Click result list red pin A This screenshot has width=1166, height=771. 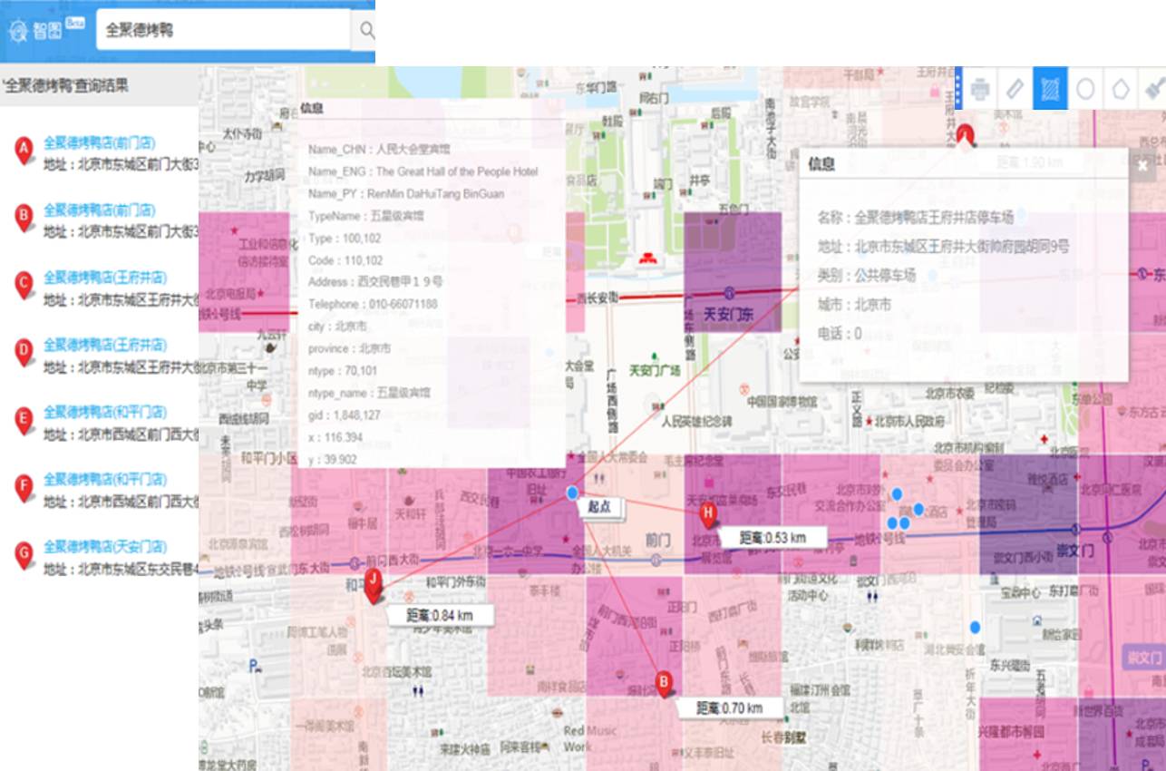pyautogui.click(x=24, y=151)
